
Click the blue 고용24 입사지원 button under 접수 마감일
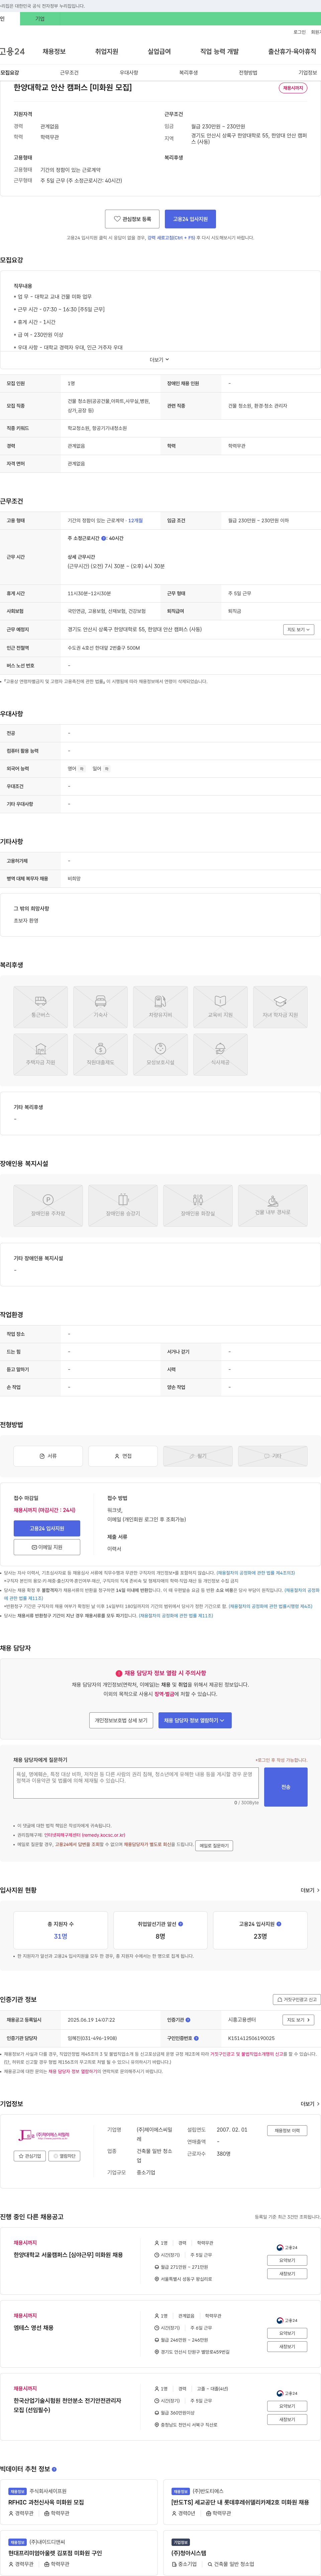click(47, 1528)
